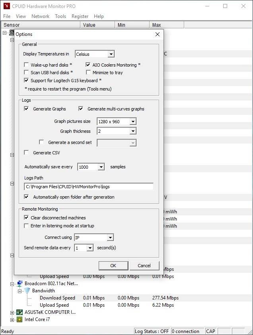The width and height of the screenshot is (253, 335).
Task: Enable Scan USB hard disks checkbox
Action: [x=26, y=72]
